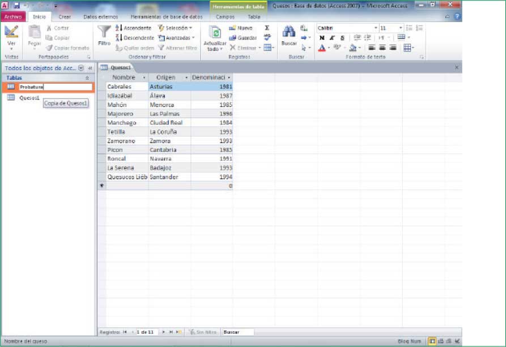The height and width of the screenshot is (347, 506).
Task: Click the Nuevo record button
Action: coord(241,28)
